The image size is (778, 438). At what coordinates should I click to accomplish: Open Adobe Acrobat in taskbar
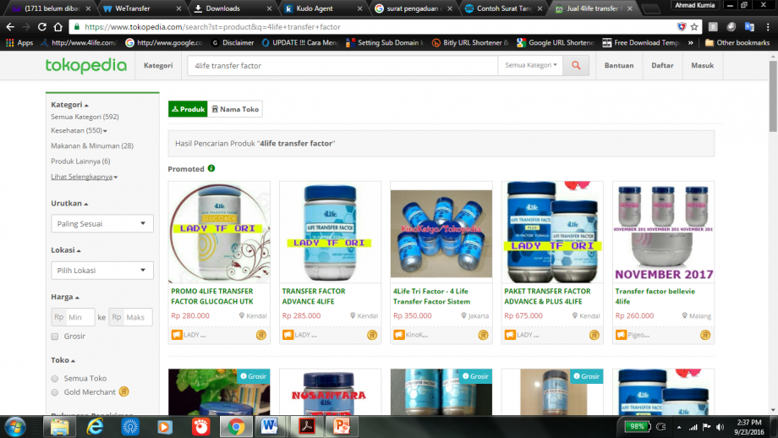coord(307,427)
